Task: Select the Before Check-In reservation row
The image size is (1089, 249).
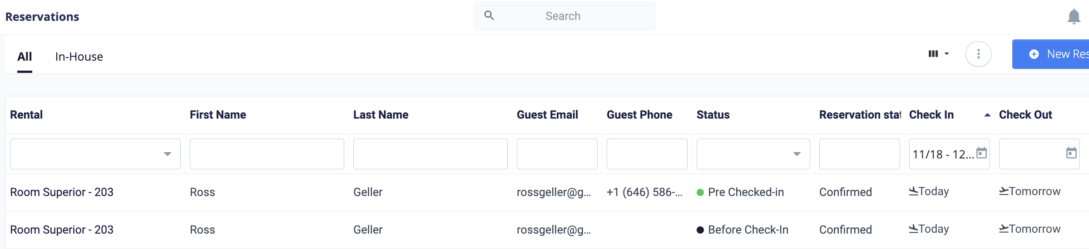Action: tap(544, 230)
